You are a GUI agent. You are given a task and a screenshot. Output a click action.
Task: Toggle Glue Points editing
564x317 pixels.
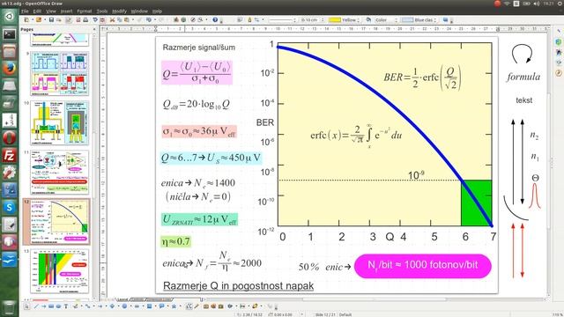click(196, 306)
